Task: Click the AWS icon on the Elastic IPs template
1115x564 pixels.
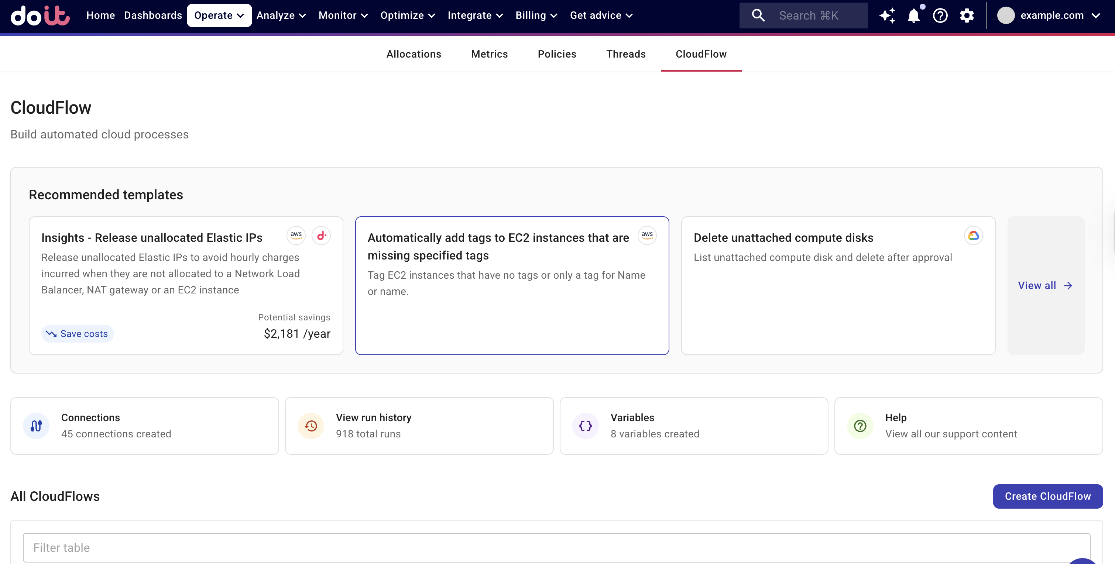Action: coord(296,235)
